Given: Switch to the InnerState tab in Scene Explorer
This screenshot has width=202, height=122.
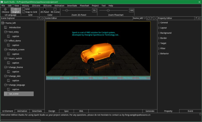Looking at the screenshot, I should tap(37, 111).
